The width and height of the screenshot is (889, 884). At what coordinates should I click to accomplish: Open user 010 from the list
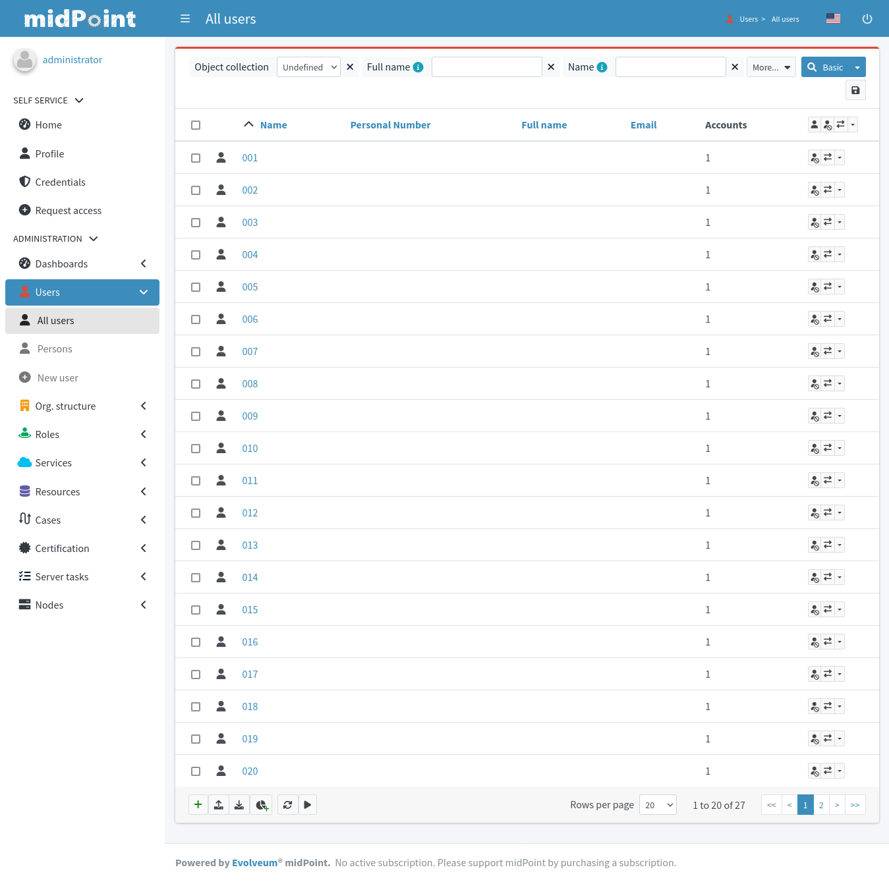(250, 449)
